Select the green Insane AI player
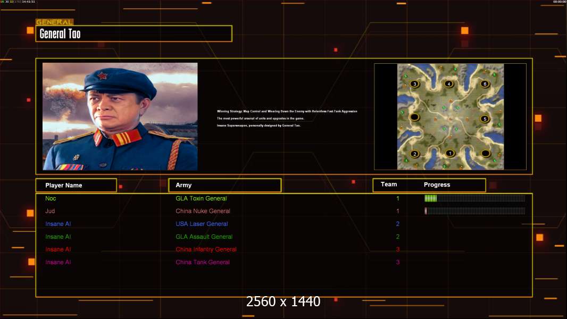 58,237
